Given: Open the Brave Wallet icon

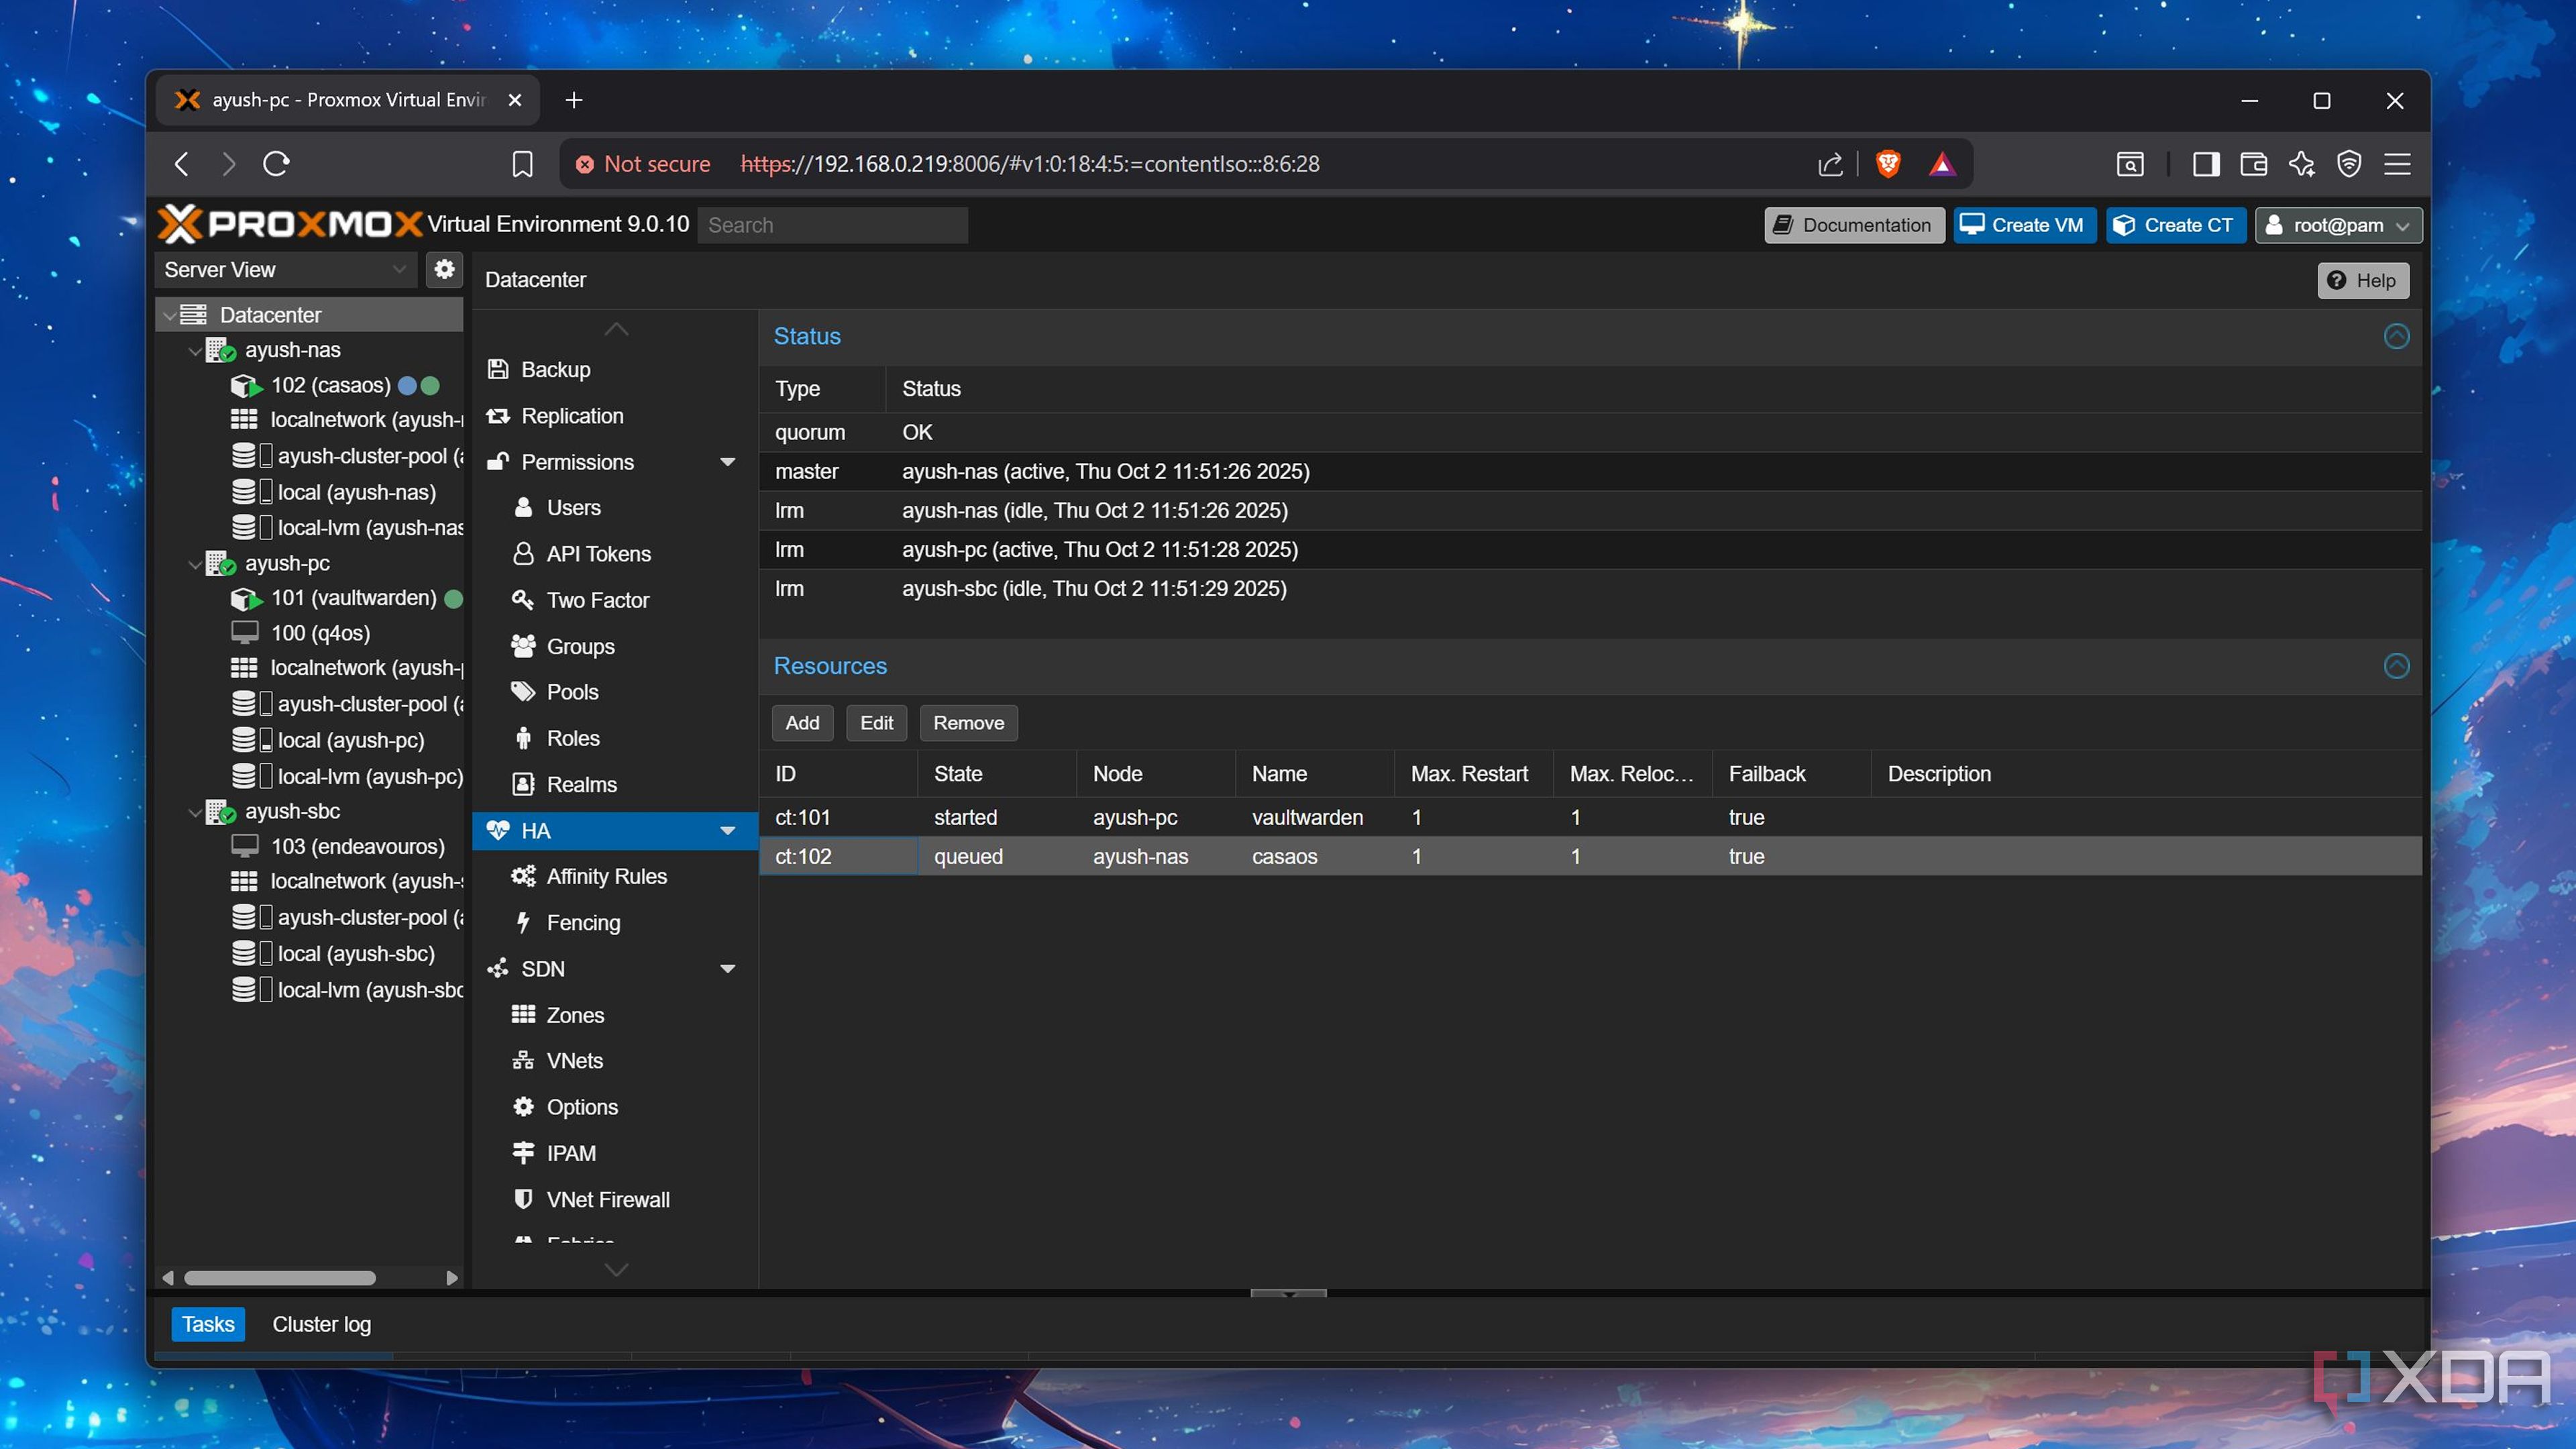Looking at the screenshot, I should coord(2253,164).
